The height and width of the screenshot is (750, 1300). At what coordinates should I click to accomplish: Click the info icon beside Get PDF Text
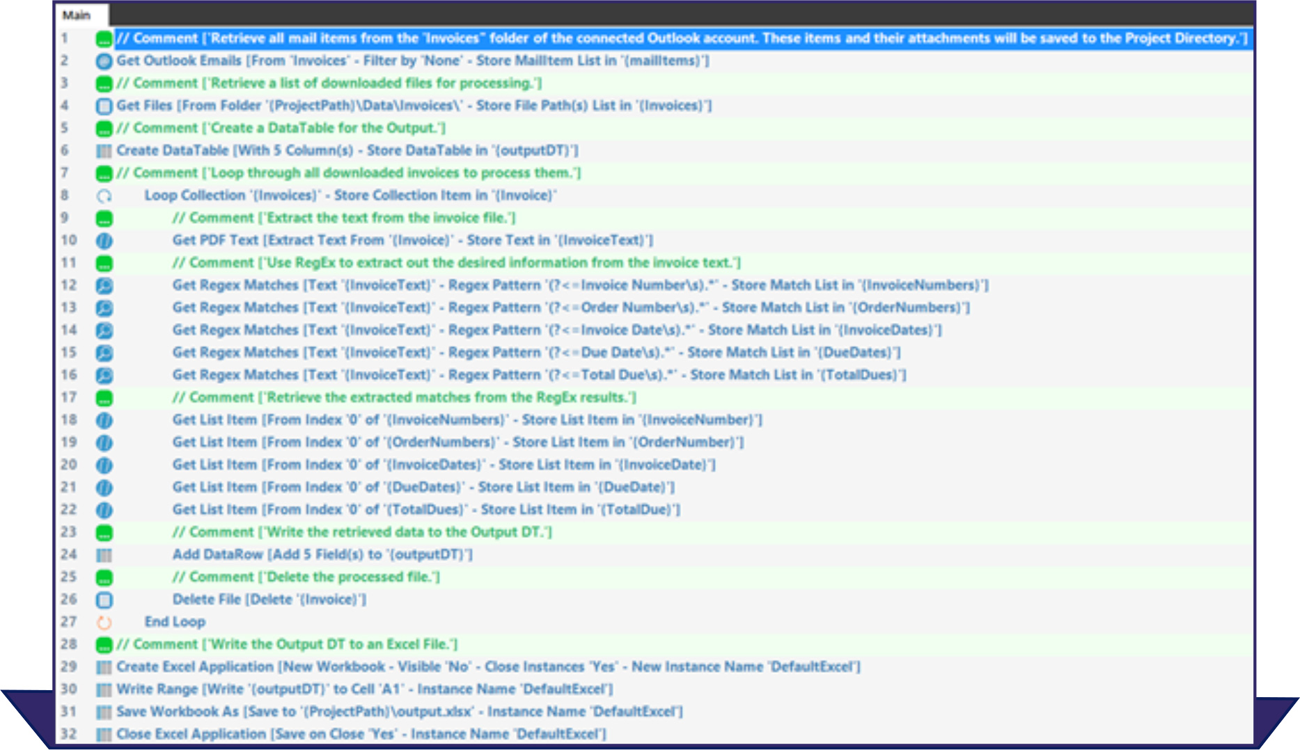point(104,241)
